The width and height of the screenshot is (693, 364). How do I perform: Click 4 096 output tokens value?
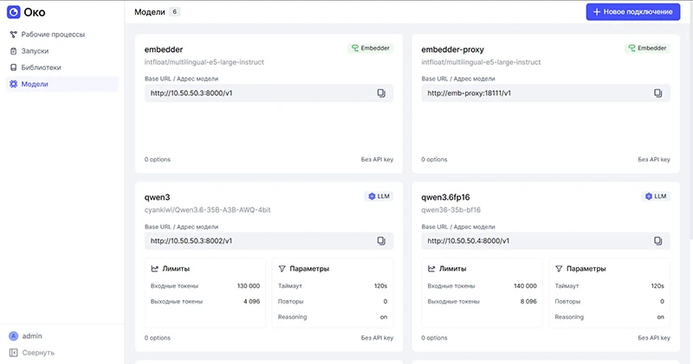click(251, 302)
